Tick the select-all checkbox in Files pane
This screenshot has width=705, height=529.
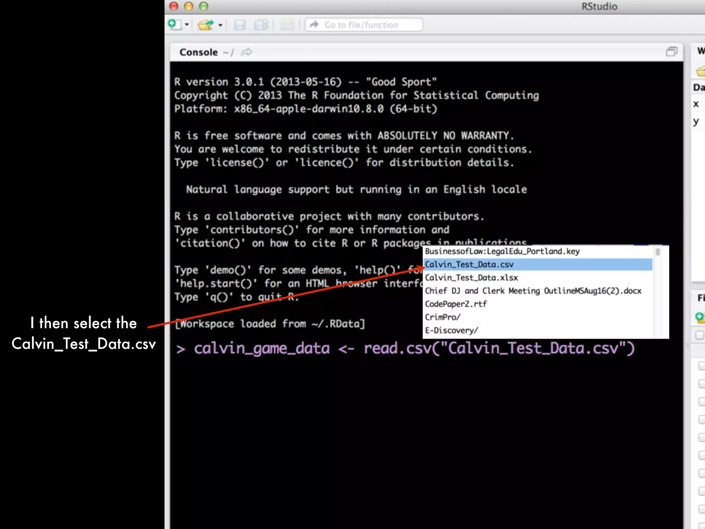699,335
